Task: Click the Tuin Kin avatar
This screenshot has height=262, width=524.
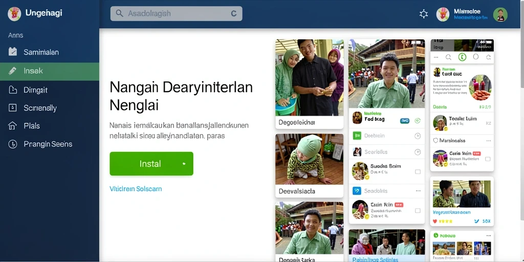Action: point(360,209)
